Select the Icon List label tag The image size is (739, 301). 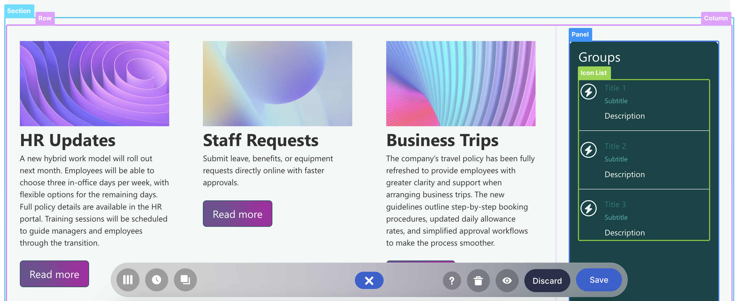(x=593, y=73)
